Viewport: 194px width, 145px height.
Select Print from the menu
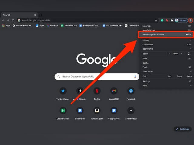point(167,59)
